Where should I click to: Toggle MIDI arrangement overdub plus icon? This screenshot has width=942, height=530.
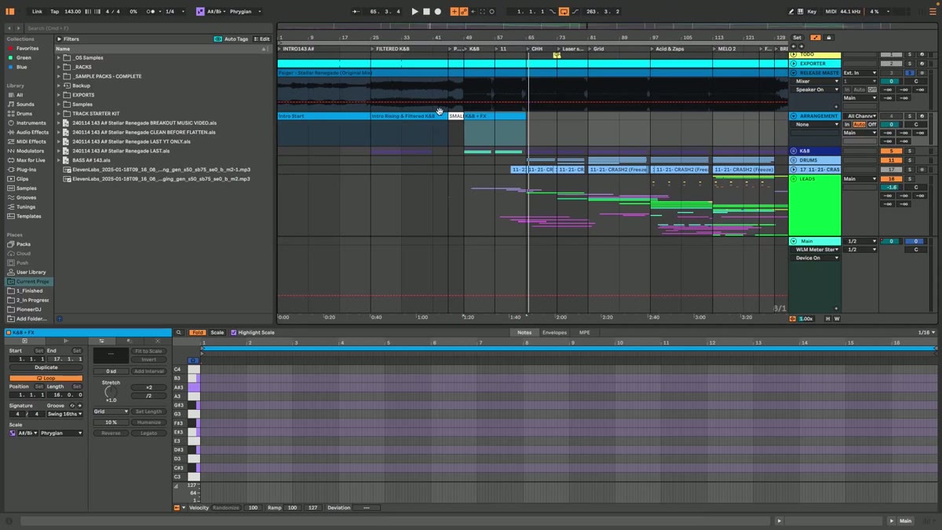click(x=455, y=12)
